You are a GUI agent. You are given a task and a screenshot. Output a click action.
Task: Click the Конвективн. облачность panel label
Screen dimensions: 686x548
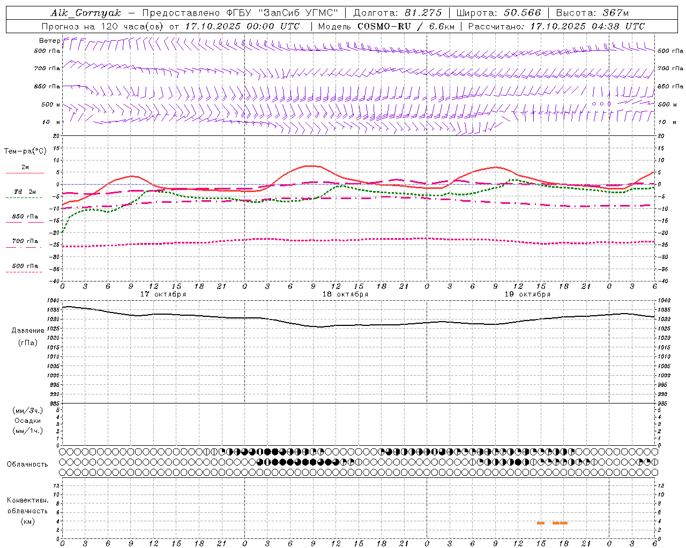point(27,511)
